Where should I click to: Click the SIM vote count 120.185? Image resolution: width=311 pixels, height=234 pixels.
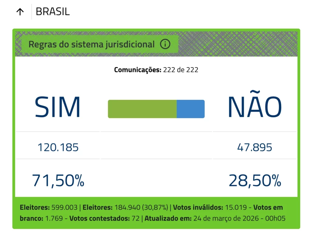click(58, 148)
